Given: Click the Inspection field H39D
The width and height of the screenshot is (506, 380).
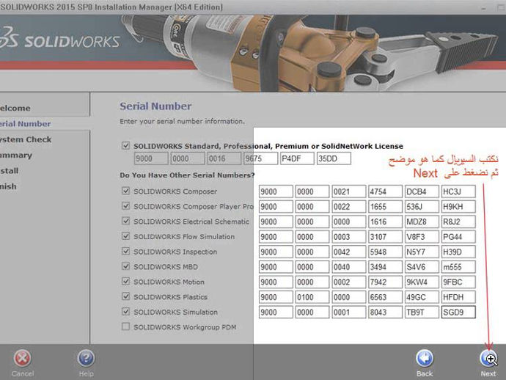Looking at the screenshot, I should 458,252.
